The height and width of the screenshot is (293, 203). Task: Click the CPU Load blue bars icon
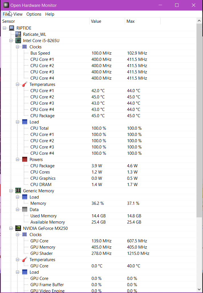pyautogui.click(x=25, y=122)
